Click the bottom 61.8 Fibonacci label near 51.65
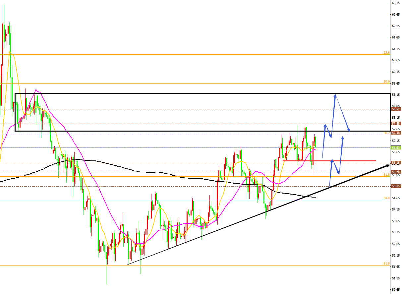Image resolution: width=402 pixels, height=294 pixels. click(386, 263)
